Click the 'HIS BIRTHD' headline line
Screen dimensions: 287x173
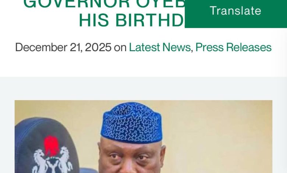coord(131,20)
